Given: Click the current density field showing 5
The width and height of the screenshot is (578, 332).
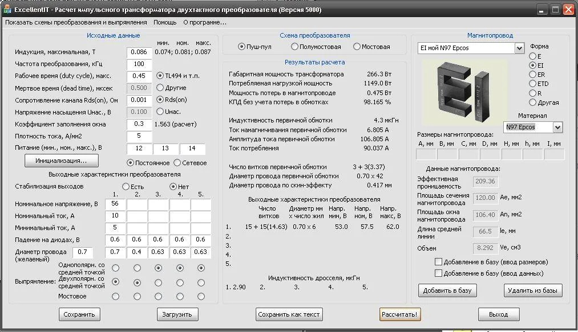Looking at the screenshot, I should coord(139,136).
